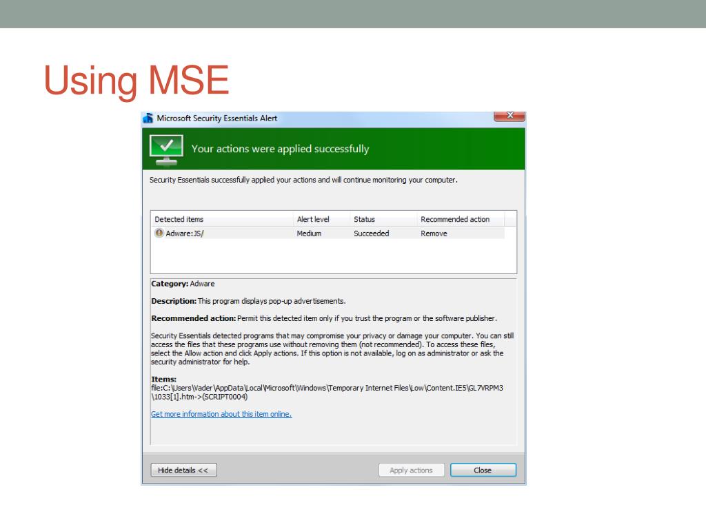Click the Recommended action column header
706x529 pixels.
point(461,219)
